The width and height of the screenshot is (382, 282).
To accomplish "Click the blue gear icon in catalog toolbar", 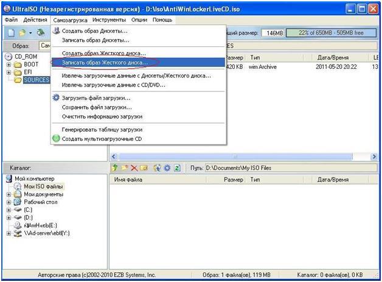I will coord(167,167).
